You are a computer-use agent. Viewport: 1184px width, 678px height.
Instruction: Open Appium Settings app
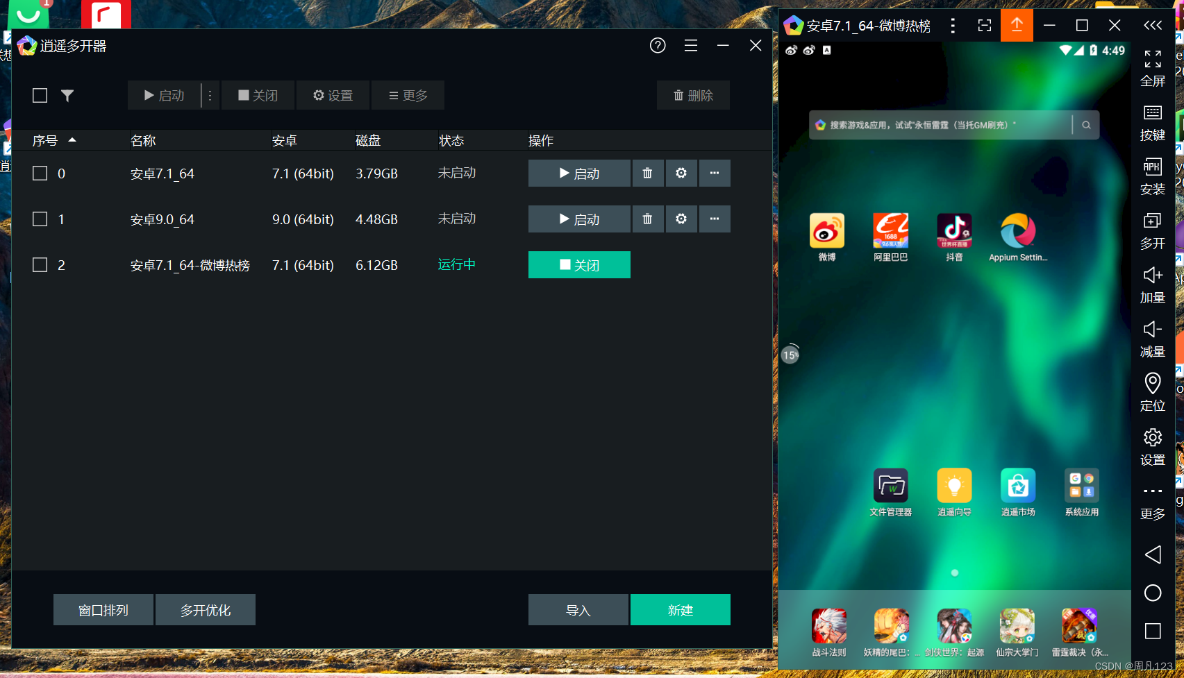click(1018, 231)
